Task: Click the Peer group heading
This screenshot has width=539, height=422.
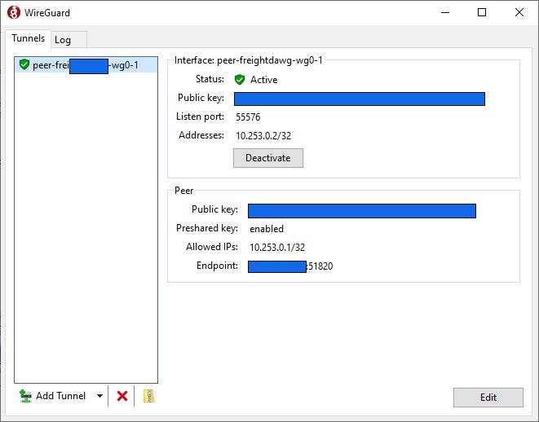Action: point(184,191)
